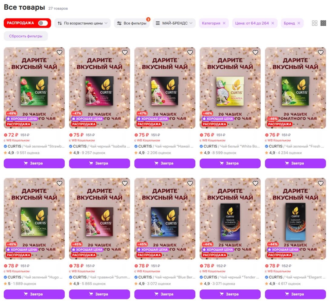330x304 pixels.
Task: Add Hawaii Sunkiss tea to cart
Action: 165,164
